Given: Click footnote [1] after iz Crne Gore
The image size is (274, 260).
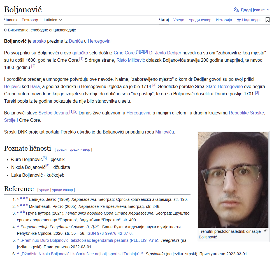Looking at the screenshot, I should [x=81, y=59].
